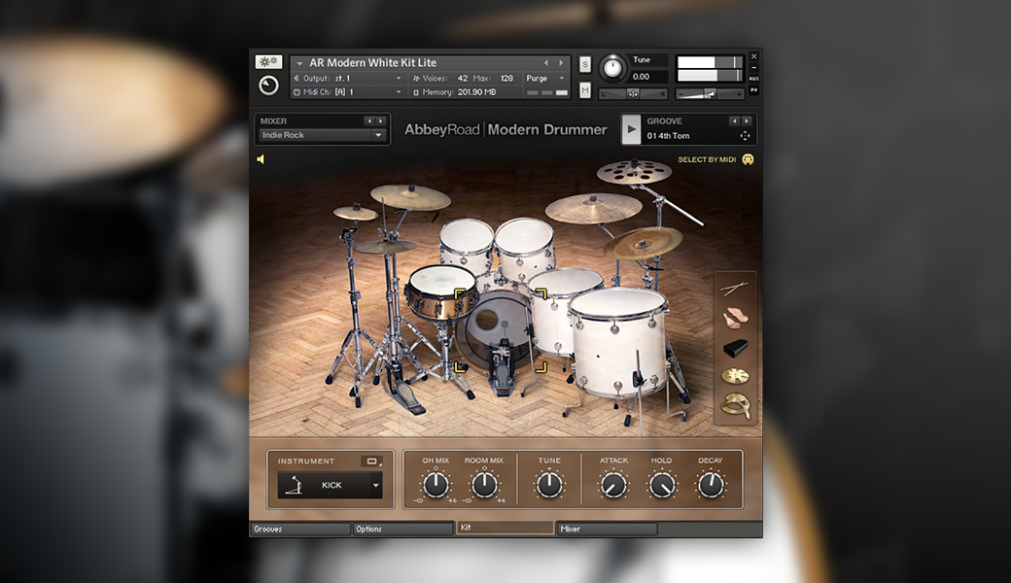Adjust the ROOM MIX knob
The height and width of the screenshot is (583, 1011).
[x=484, y=485]
